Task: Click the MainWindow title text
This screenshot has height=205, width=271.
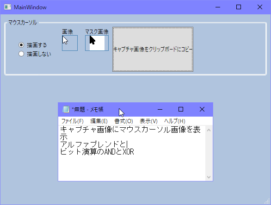Action: [x=30, y=7]
